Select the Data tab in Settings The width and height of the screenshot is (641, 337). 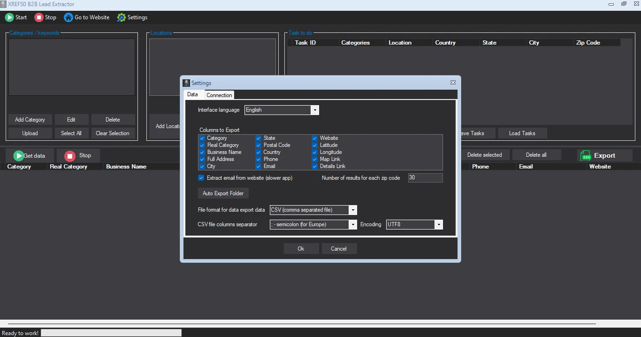pos(192,94)
